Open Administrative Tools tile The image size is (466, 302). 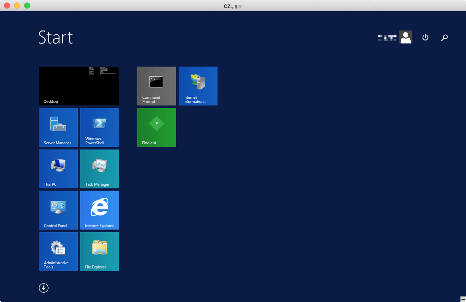pos(58,252)
